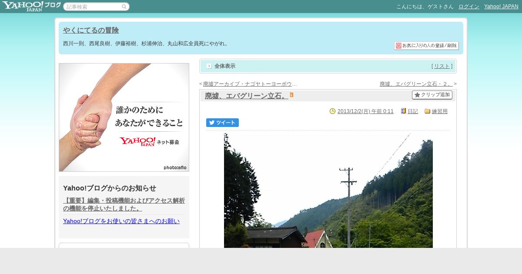Open blog title やくにてるの冒険
The image size is (522, 274).
point(91,30)
